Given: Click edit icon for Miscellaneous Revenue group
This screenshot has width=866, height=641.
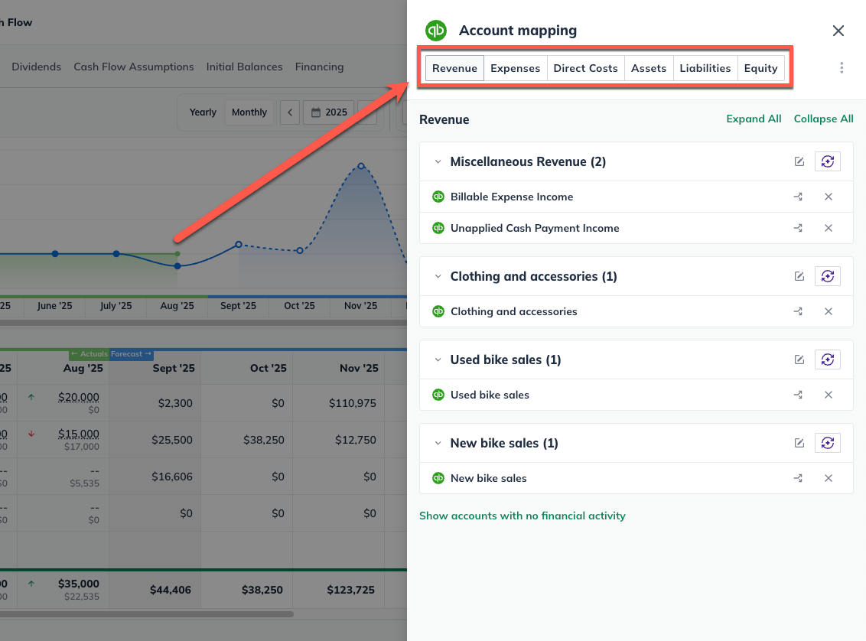Looking at the screenshot, I should (799, 161).
